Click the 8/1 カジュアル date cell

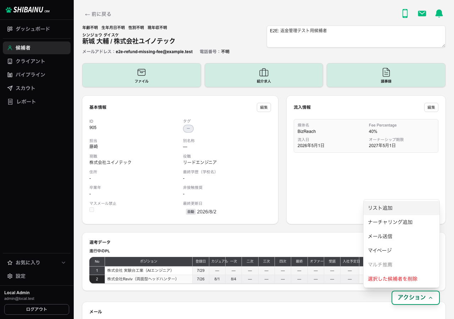point(217,279)
